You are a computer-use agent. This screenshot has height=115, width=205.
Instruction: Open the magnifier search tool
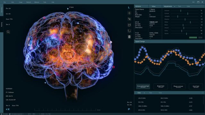coord(8,32)
